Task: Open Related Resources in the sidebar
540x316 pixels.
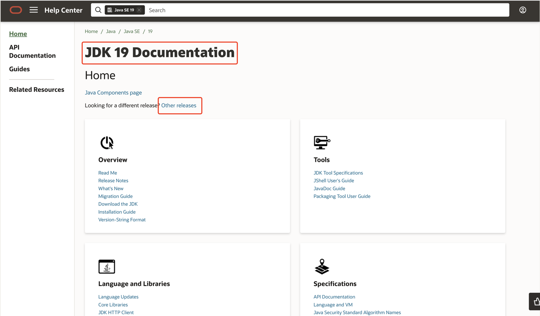Action: pos(37,90)
